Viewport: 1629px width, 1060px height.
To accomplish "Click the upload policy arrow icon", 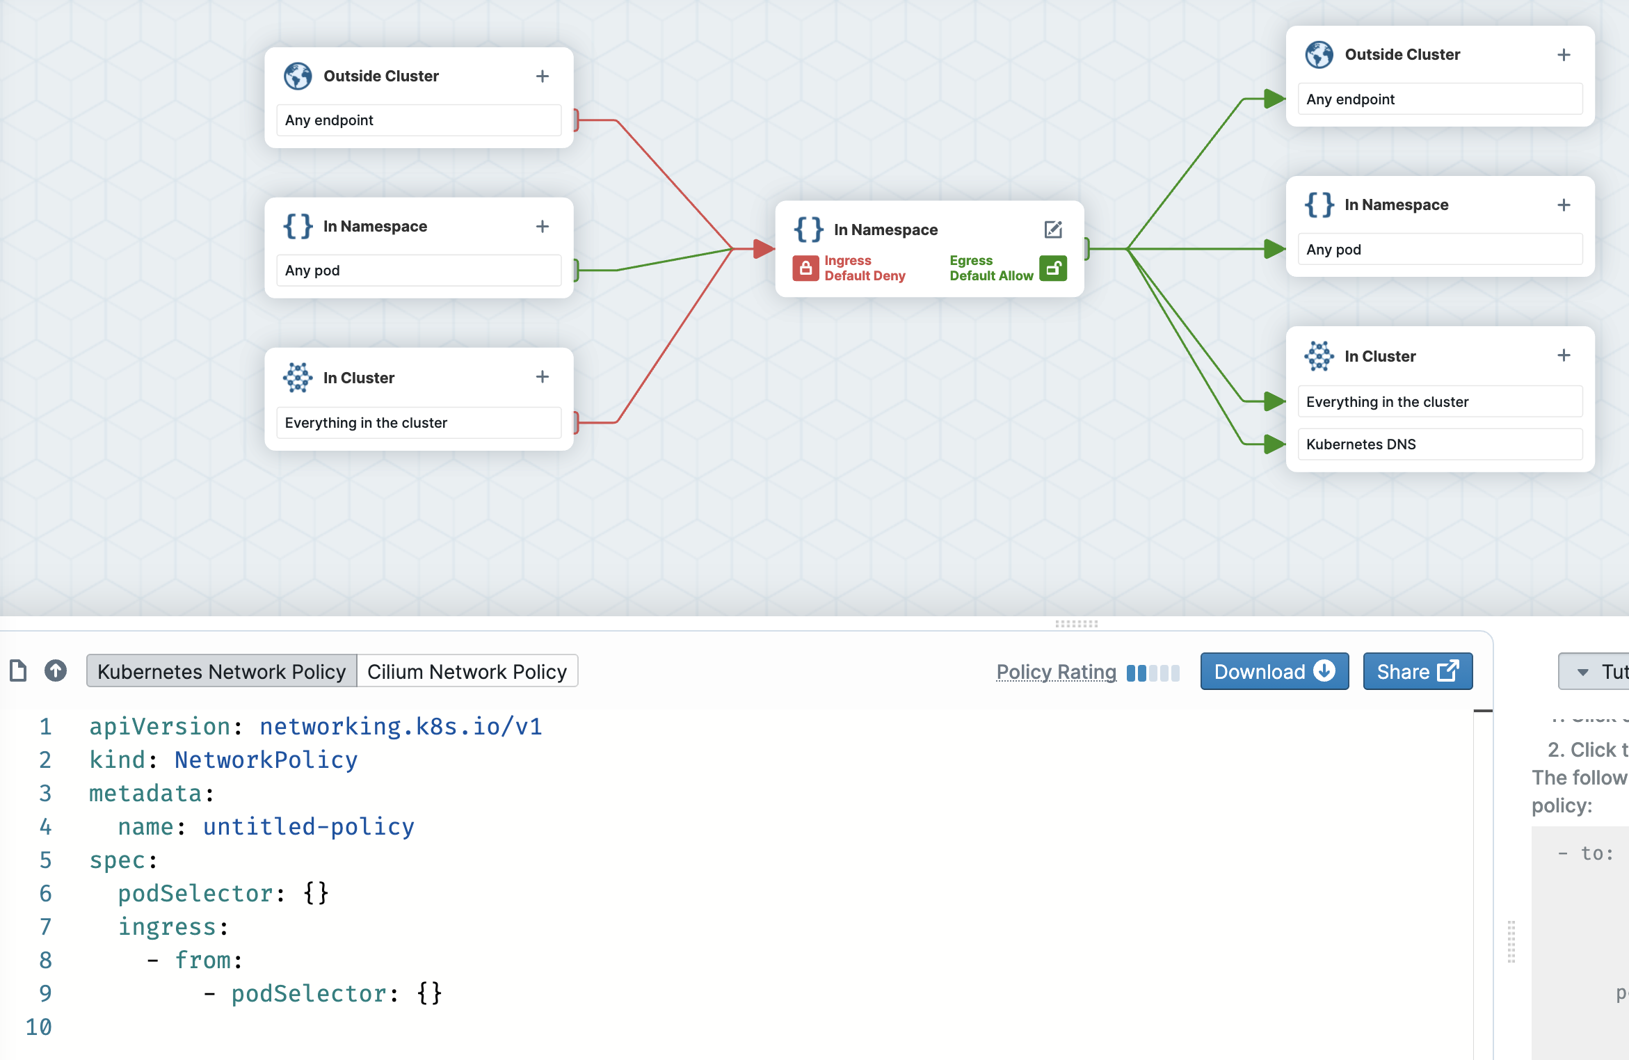I will (x=56, y=670).
